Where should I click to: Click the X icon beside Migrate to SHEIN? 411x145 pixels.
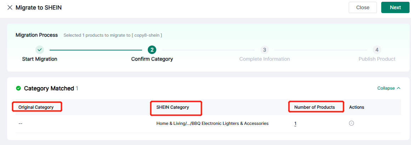click(10, 7)
